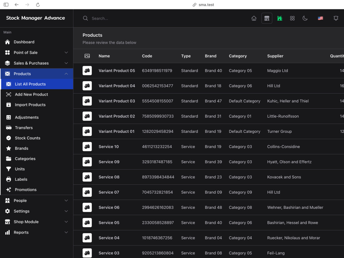This screenshot has height=258, width=344.
Task: Expand Settings menu chevron
Action: [66, 211]
